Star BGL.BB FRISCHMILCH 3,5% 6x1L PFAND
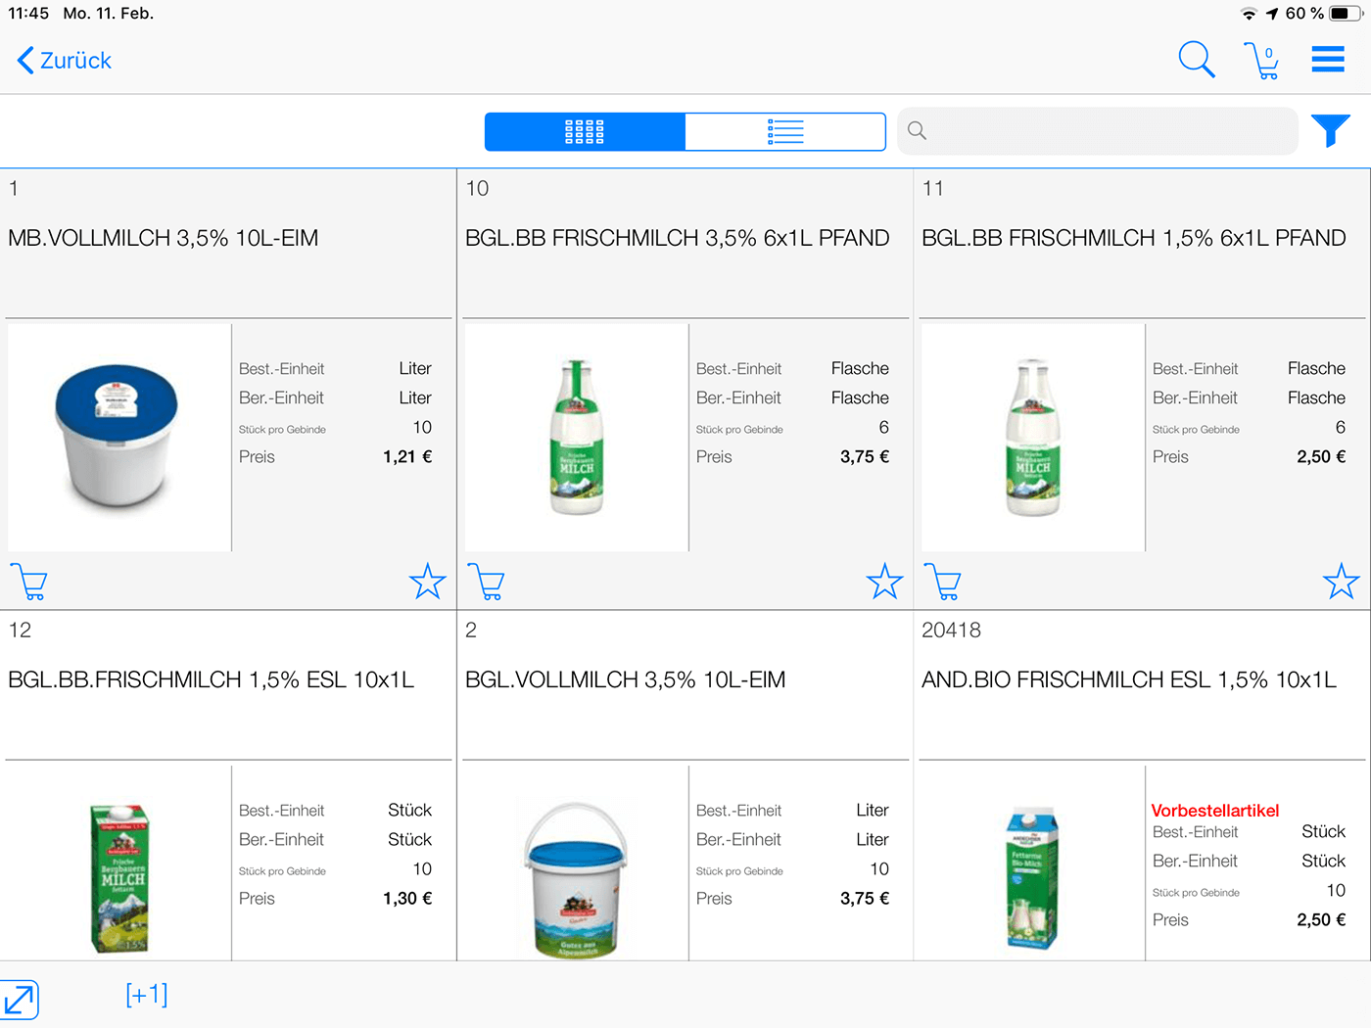 coord(884,582)
